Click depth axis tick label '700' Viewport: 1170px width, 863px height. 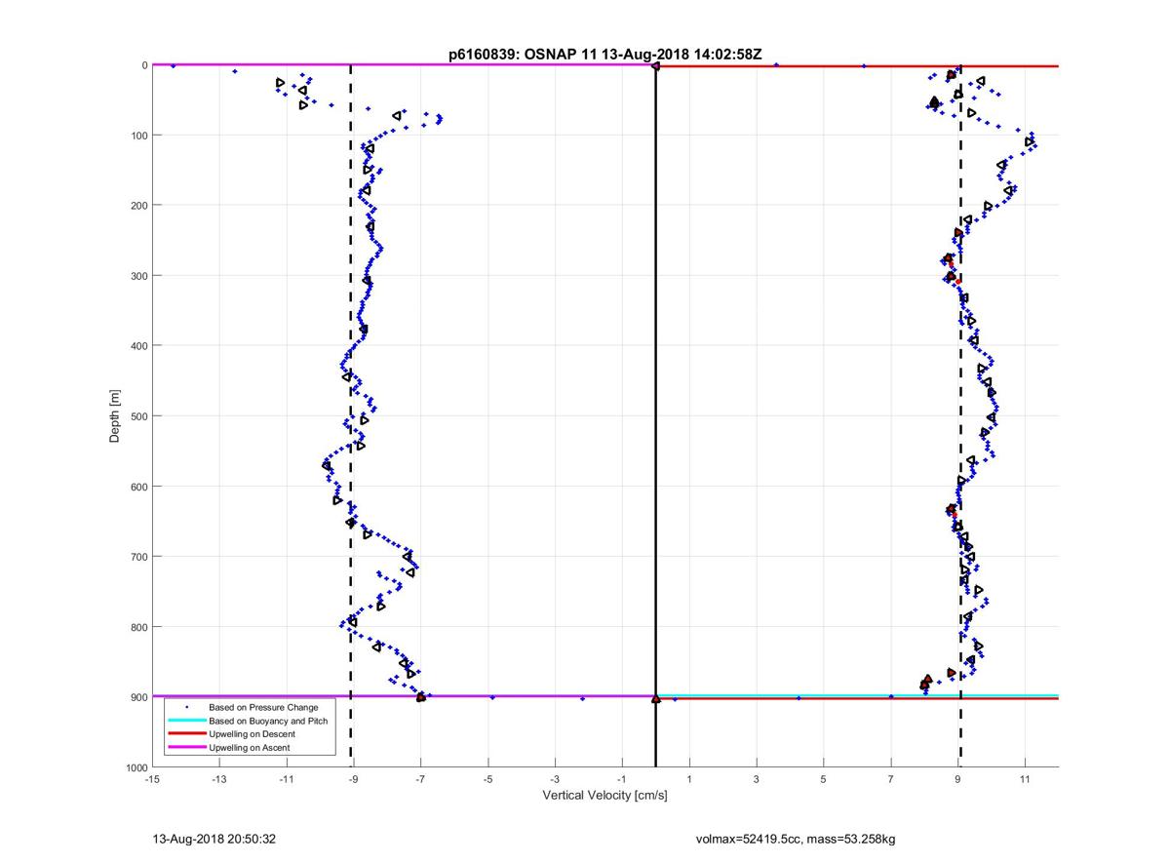pyautogui.click(x=137, y=556)
